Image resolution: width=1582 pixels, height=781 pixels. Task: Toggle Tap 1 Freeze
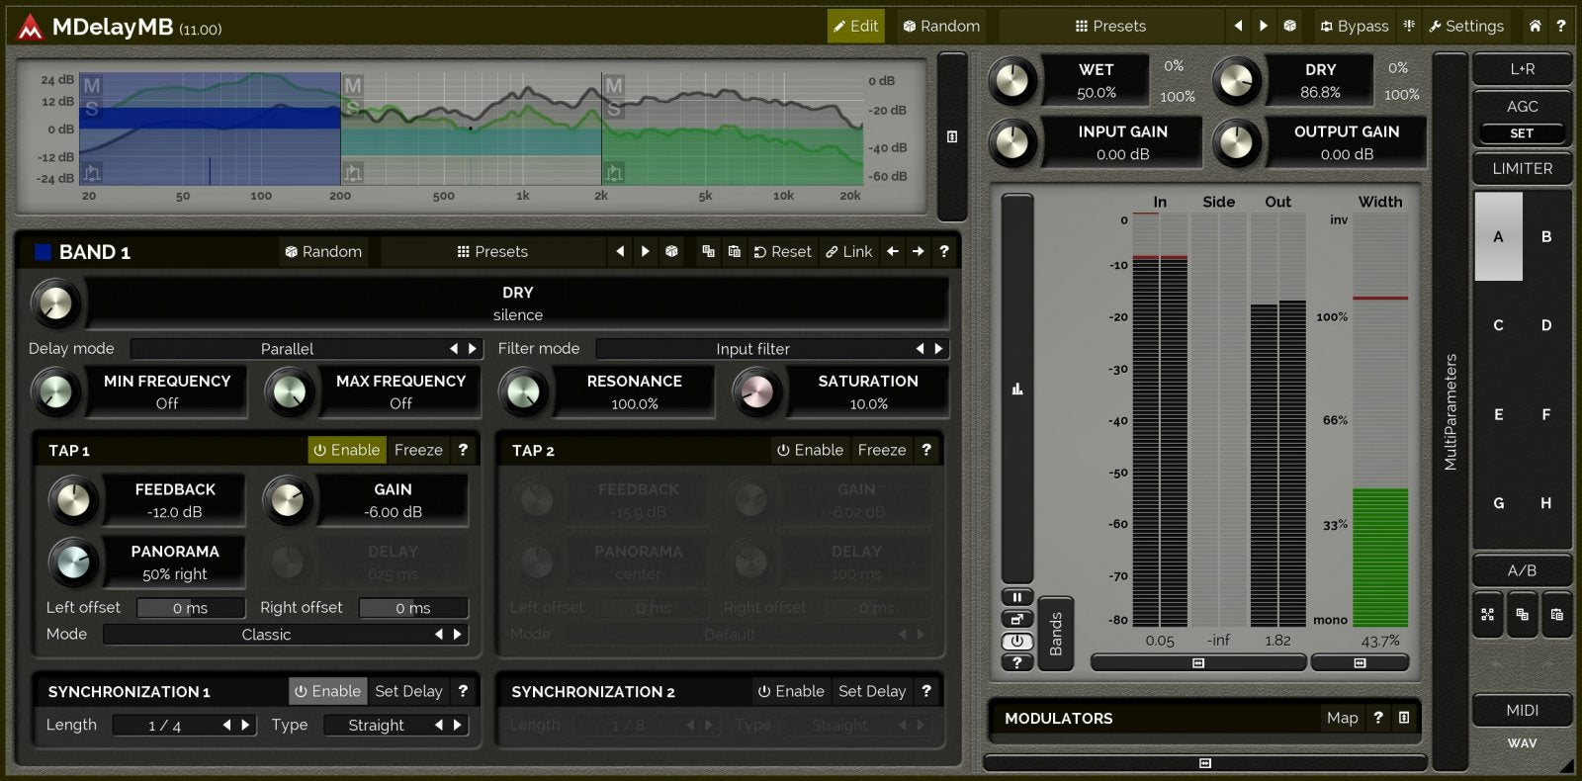coord(418,450)
